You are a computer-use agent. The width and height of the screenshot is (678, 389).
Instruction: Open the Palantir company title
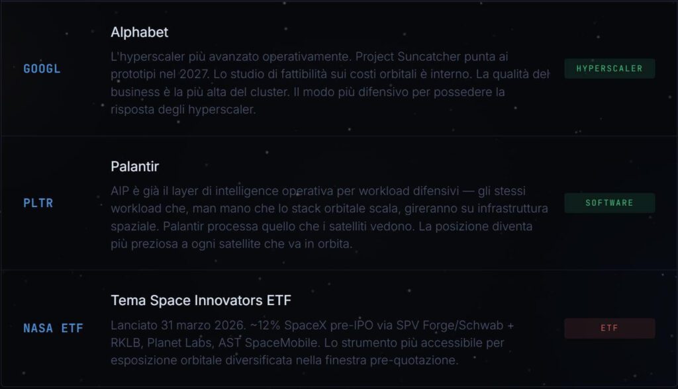[x=135, y=166]
